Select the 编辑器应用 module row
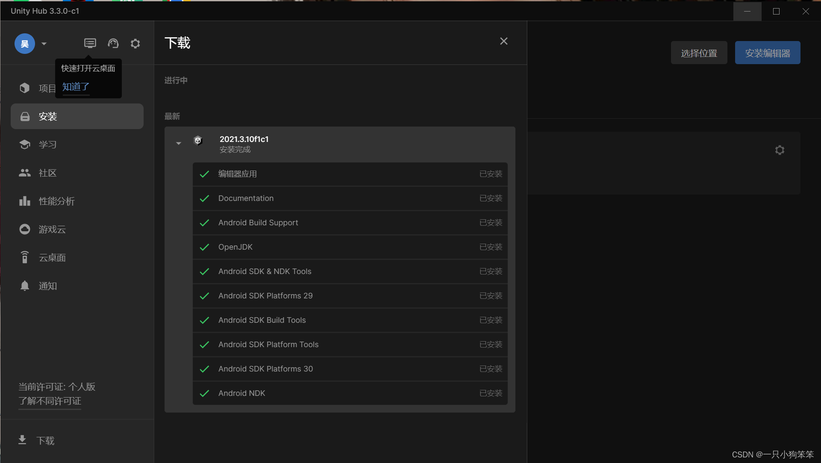This screenshot has width=821, height=463. (350, 174)
